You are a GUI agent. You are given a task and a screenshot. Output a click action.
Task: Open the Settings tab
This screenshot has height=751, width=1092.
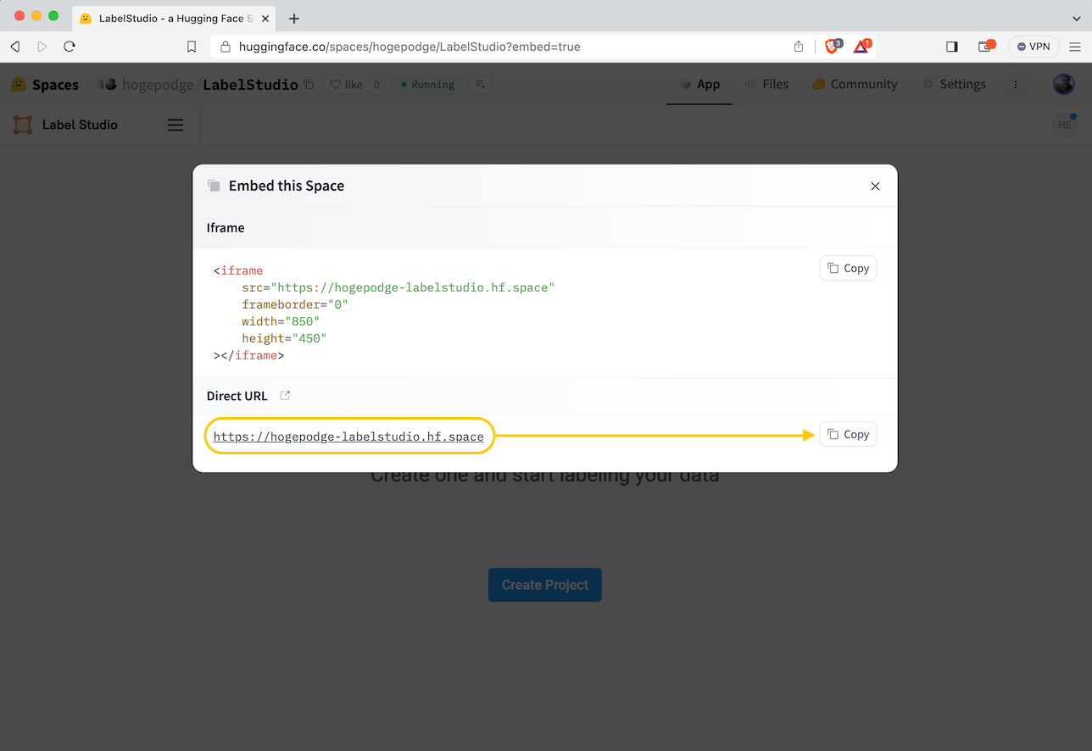click(954, 85)
